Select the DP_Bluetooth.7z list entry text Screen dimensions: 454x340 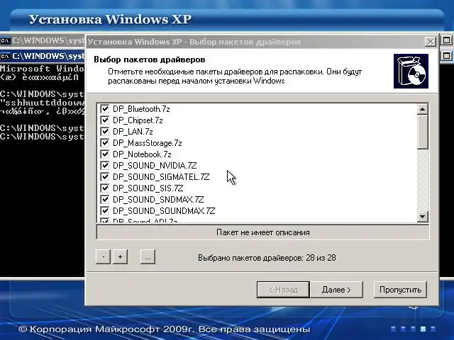[141, 109]
